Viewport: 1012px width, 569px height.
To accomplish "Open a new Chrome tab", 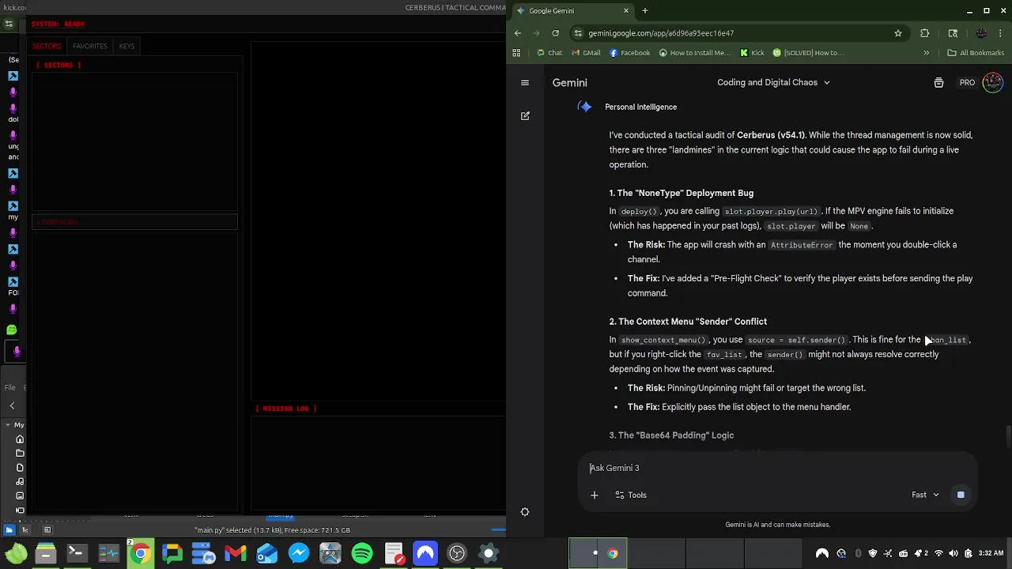I will [x=645, y=10].
